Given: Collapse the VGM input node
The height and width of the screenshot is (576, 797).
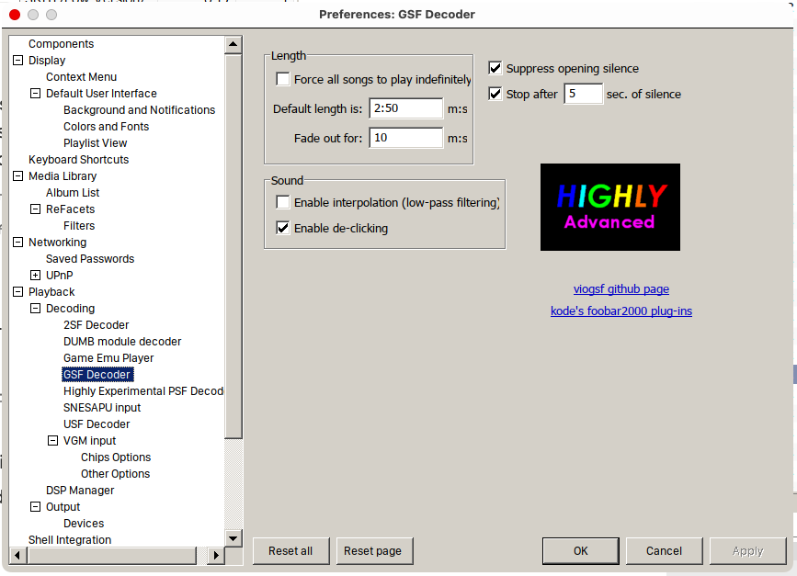Looking at the screenshot, I should point(53,440).
